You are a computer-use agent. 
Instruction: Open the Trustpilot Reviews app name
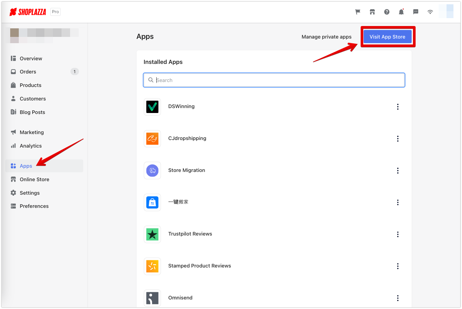pos(190,234)
